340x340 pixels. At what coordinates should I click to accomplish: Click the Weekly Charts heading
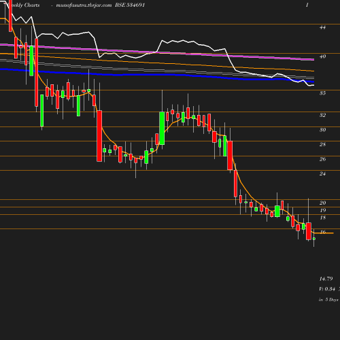click(x=22, y=5)
